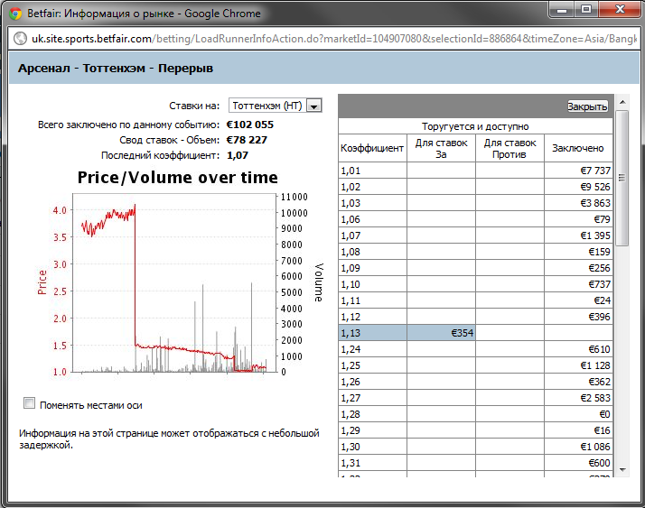Select the 1,01 coefficient cell
The image size is (645, 508).
[373, 171]
